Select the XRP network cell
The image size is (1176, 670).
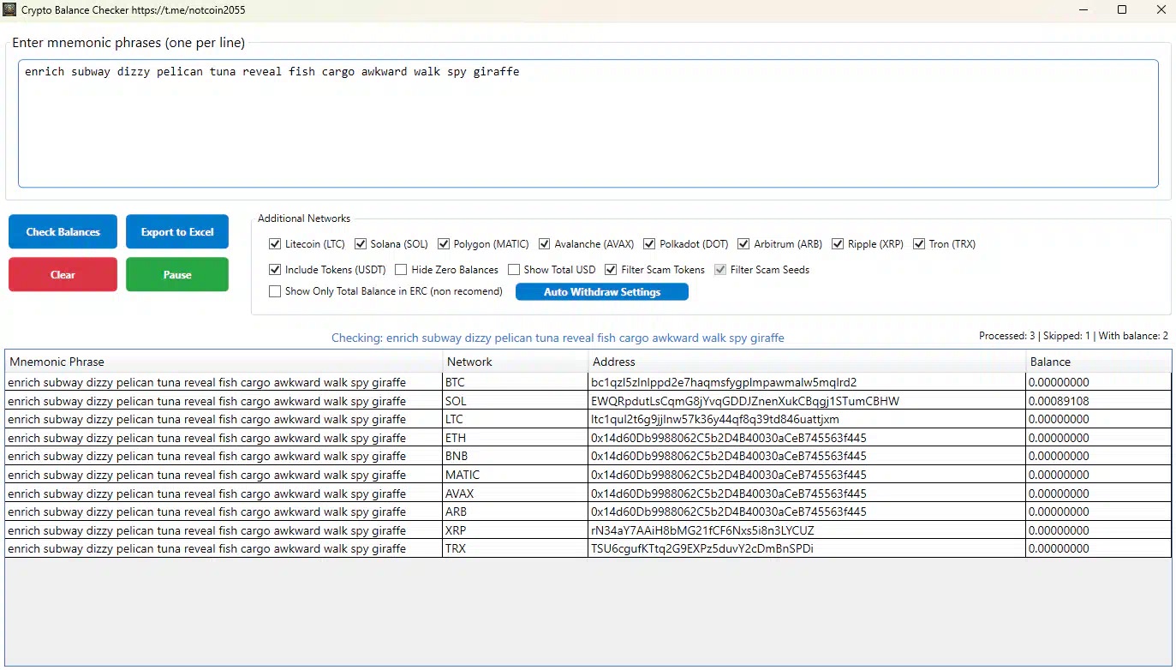point(516,530)
